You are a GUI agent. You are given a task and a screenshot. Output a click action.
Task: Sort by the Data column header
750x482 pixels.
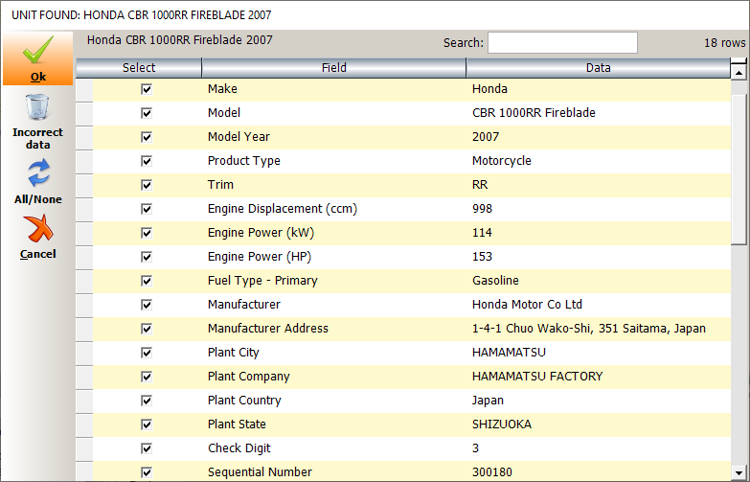(x=599, y=68)
